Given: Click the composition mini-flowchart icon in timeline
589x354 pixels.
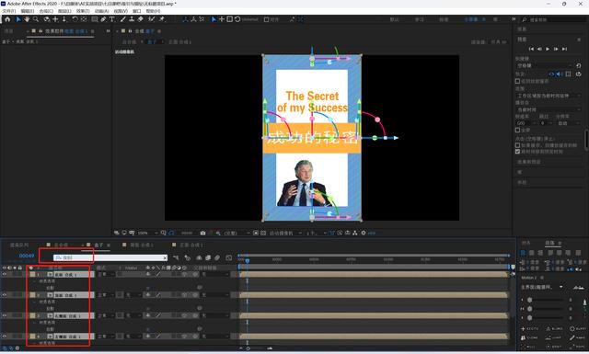Looking at the screenshot, I should 176,257.
